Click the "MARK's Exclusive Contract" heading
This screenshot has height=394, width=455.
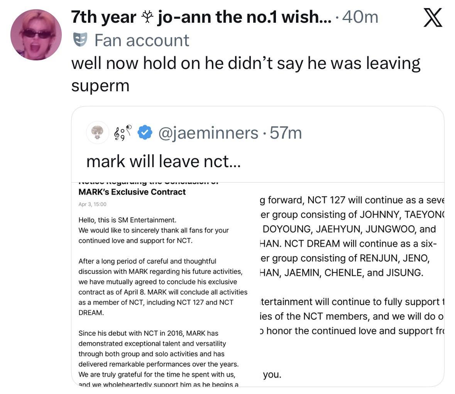(132, 192)
